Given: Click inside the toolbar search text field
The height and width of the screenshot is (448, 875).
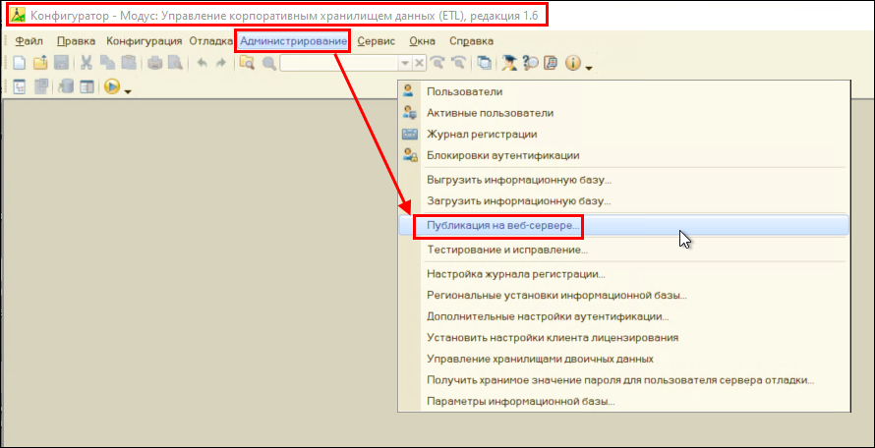Looking at the screenshot, I should click(340, 63).
